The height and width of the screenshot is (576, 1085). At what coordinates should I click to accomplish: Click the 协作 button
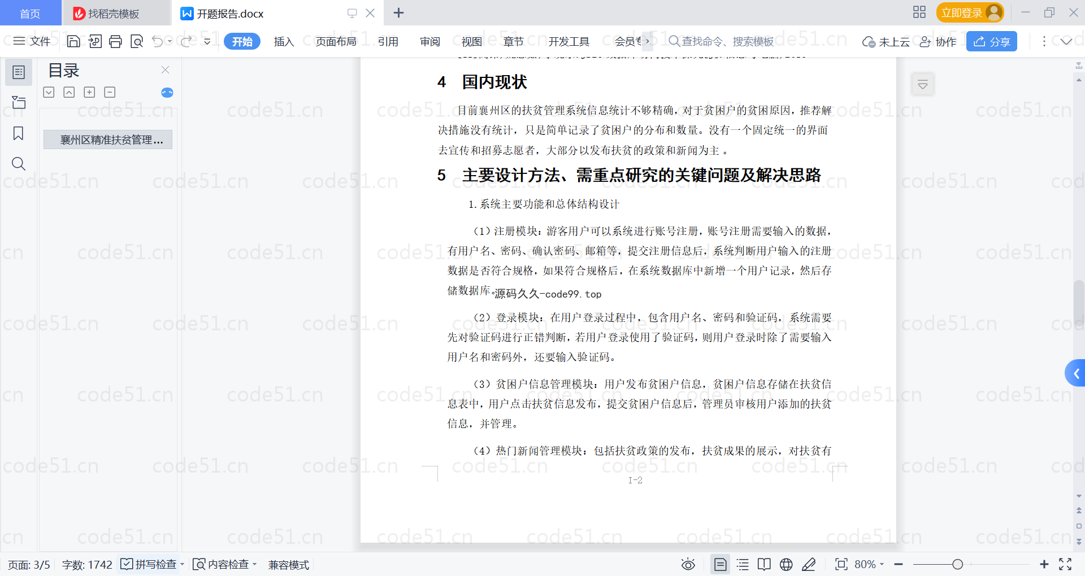click(938, 42)
